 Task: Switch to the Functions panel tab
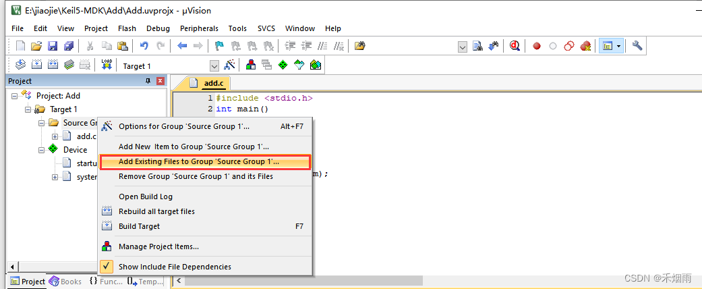[106, 282]
